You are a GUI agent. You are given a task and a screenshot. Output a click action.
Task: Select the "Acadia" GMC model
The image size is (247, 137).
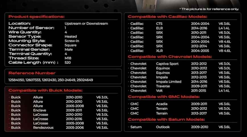tap(162, 104)
